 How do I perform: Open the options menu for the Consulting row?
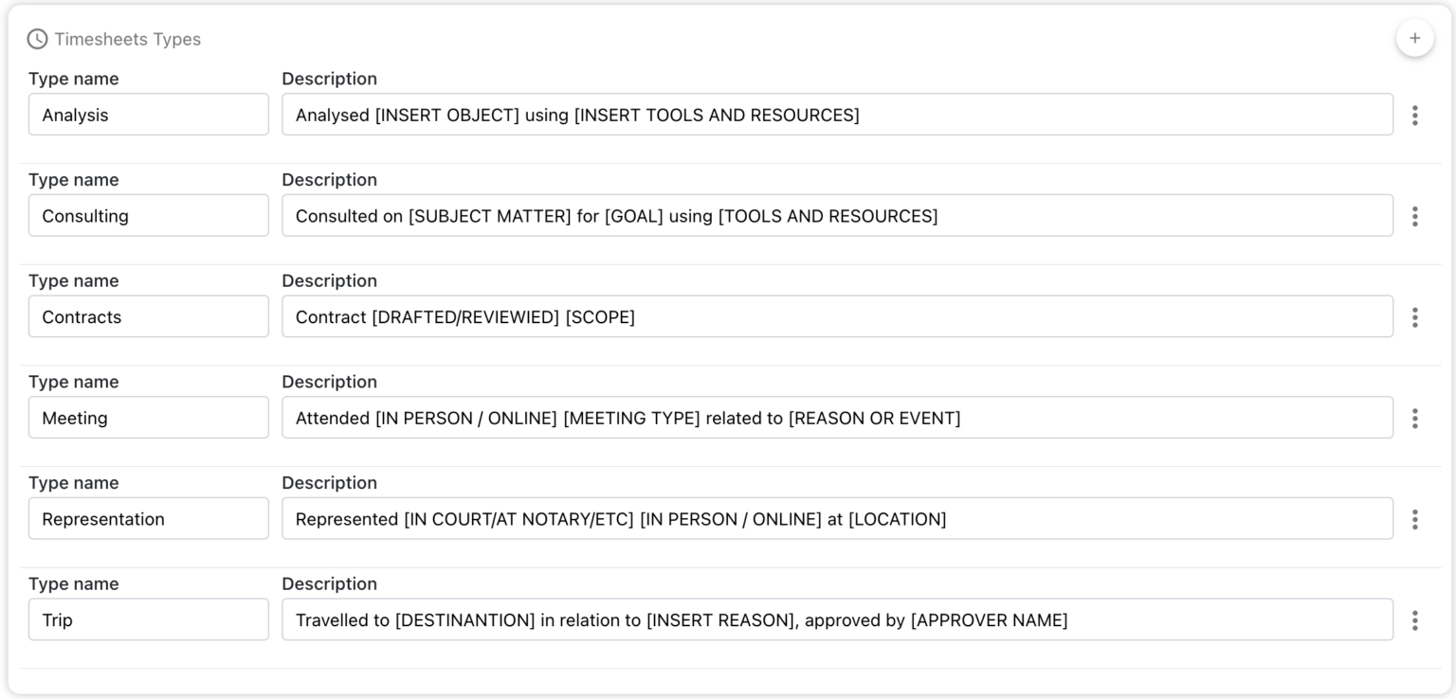click(x=1415, y=215)
